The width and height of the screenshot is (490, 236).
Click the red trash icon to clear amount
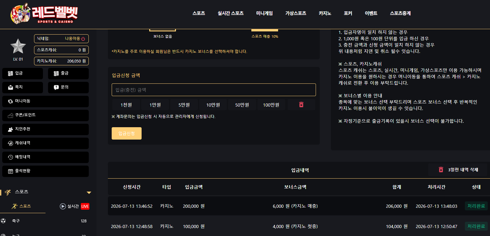pos(301,105)
